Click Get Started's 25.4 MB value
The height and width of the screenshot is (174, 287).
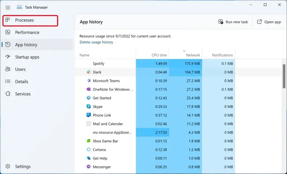(x=193, y=98)
